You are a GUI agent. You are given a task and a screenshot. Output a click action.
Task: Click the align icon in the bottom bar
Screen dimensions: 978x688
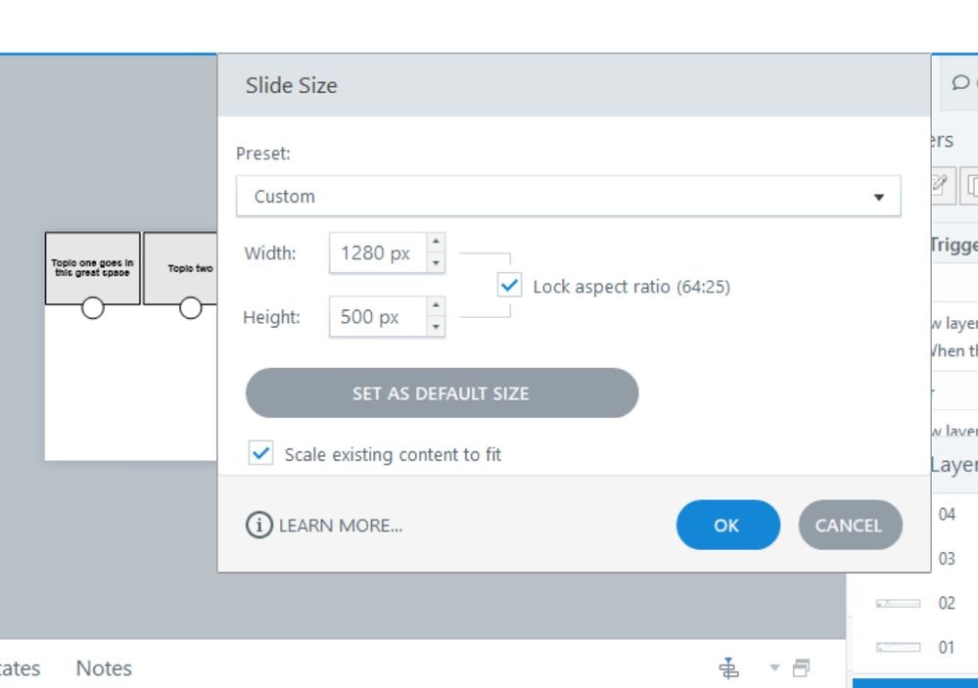coord(728,668)
